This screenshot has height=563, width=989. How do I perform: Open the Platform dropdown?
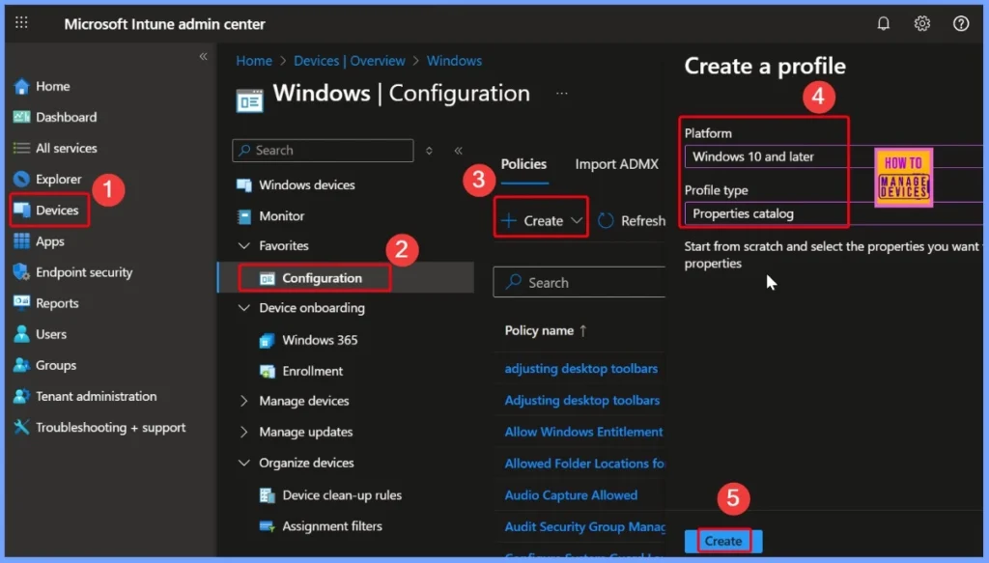coord(834,156)
